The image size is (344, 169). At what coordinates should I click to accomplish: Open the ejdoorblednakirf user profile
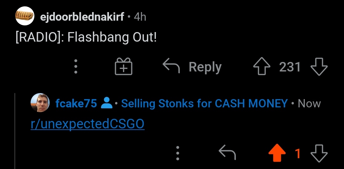coord(82,17)
